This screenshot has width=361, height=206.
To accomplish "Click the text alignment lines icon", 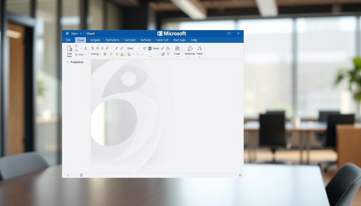I will [x=105, y=54].
